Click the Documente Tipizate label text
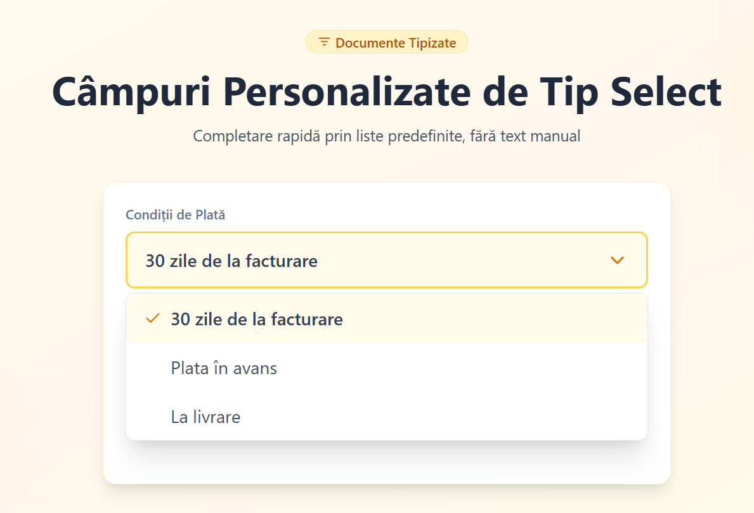Viewport: 754px width, 513px height. point(396,42)
